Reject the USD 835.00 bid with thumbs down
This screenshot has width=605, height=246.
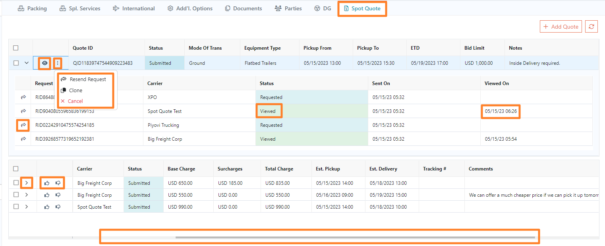pyautogui.click(x=58, y=183)
